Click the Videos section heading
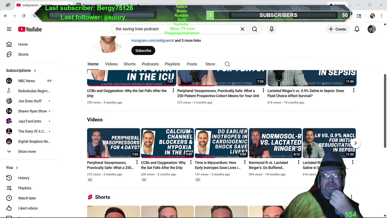 [x=95, y=120]
